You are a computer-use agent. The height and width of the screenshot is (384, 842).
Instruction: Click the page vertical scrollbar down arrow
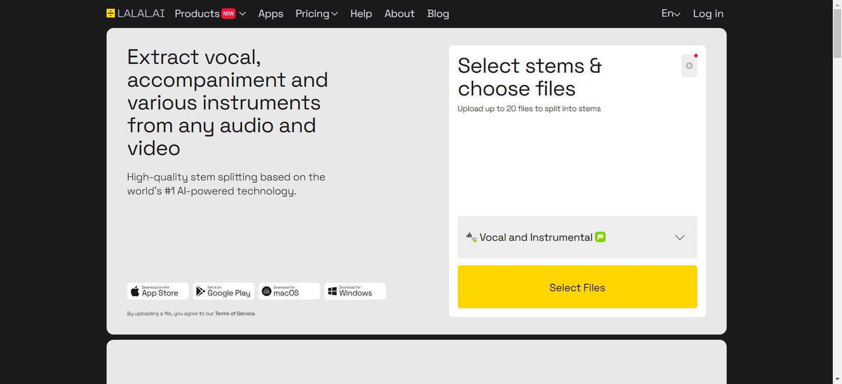[837, 379]
